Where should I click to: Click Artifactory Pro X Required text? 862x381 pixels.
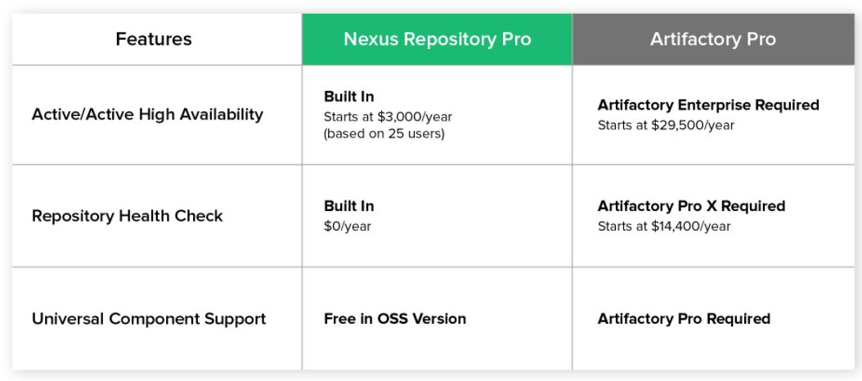[x=691, y=206]
